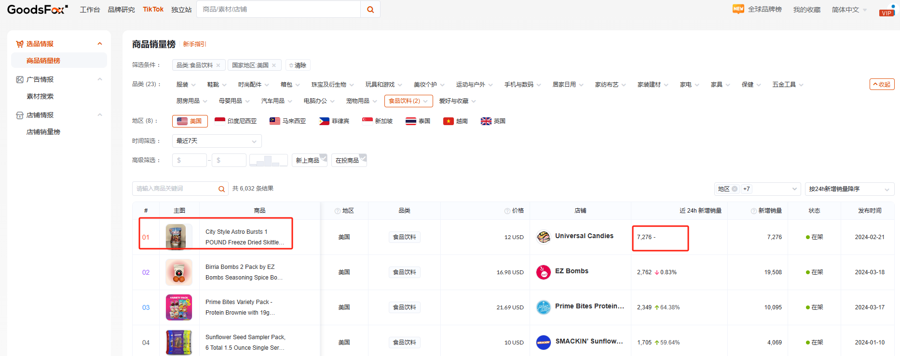The image size is (900, 356).
Task: Click the 店铺情报 store icon
Action: (x=20, y=115)
